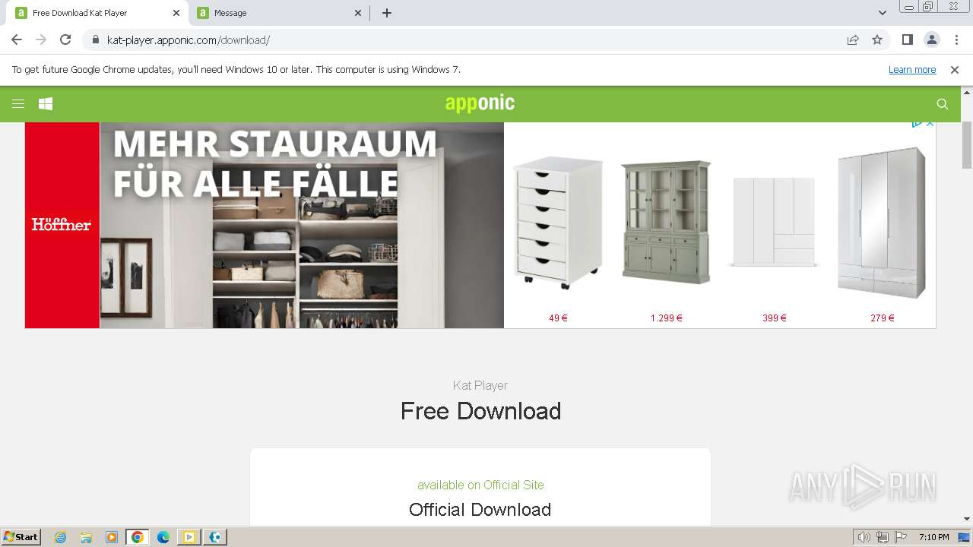Click the browser forward arrow

click(41, 40)
